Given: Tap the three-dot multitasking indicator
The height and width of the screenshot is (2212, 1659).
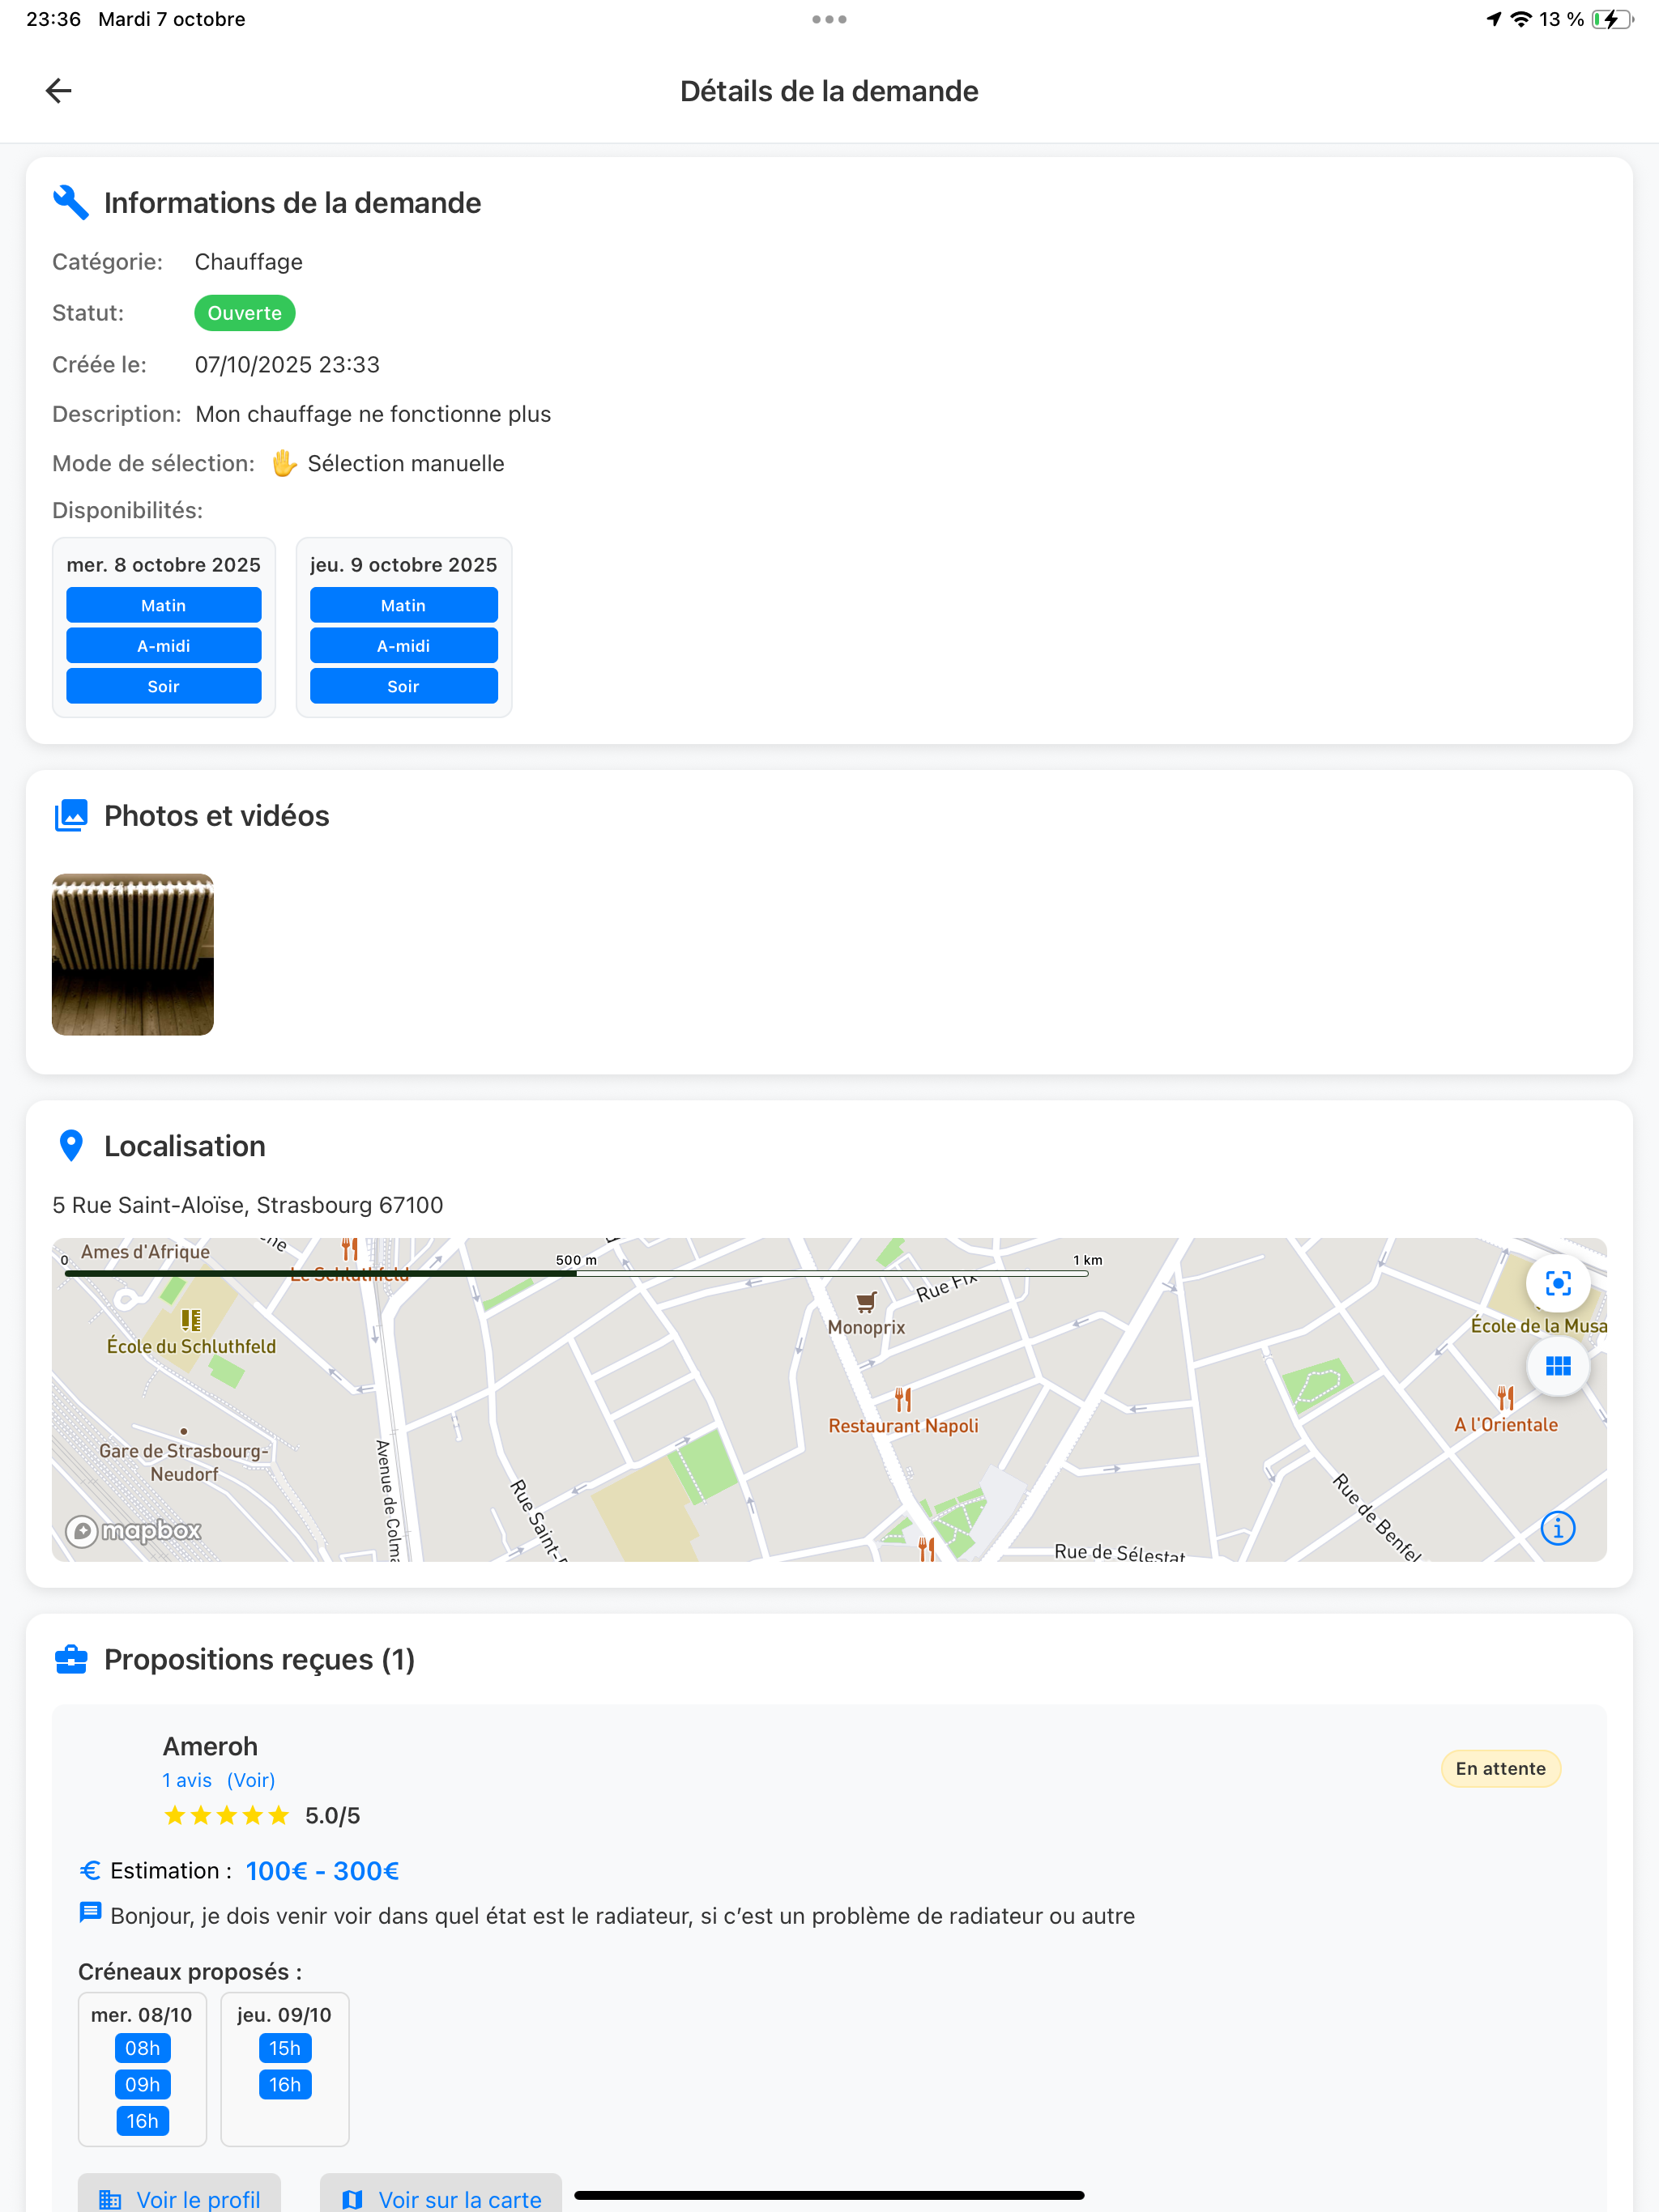Looking at the screenshot, I should tap(829, 19).
